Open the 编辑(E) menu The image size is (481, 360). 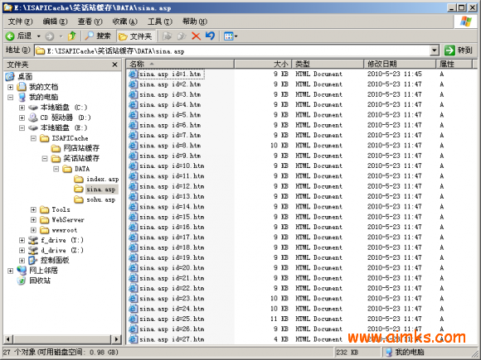[55, 22]
